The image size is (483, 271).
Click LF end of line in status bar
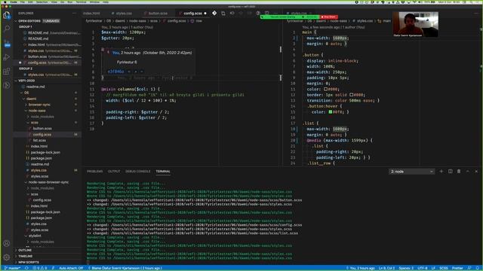433,268
